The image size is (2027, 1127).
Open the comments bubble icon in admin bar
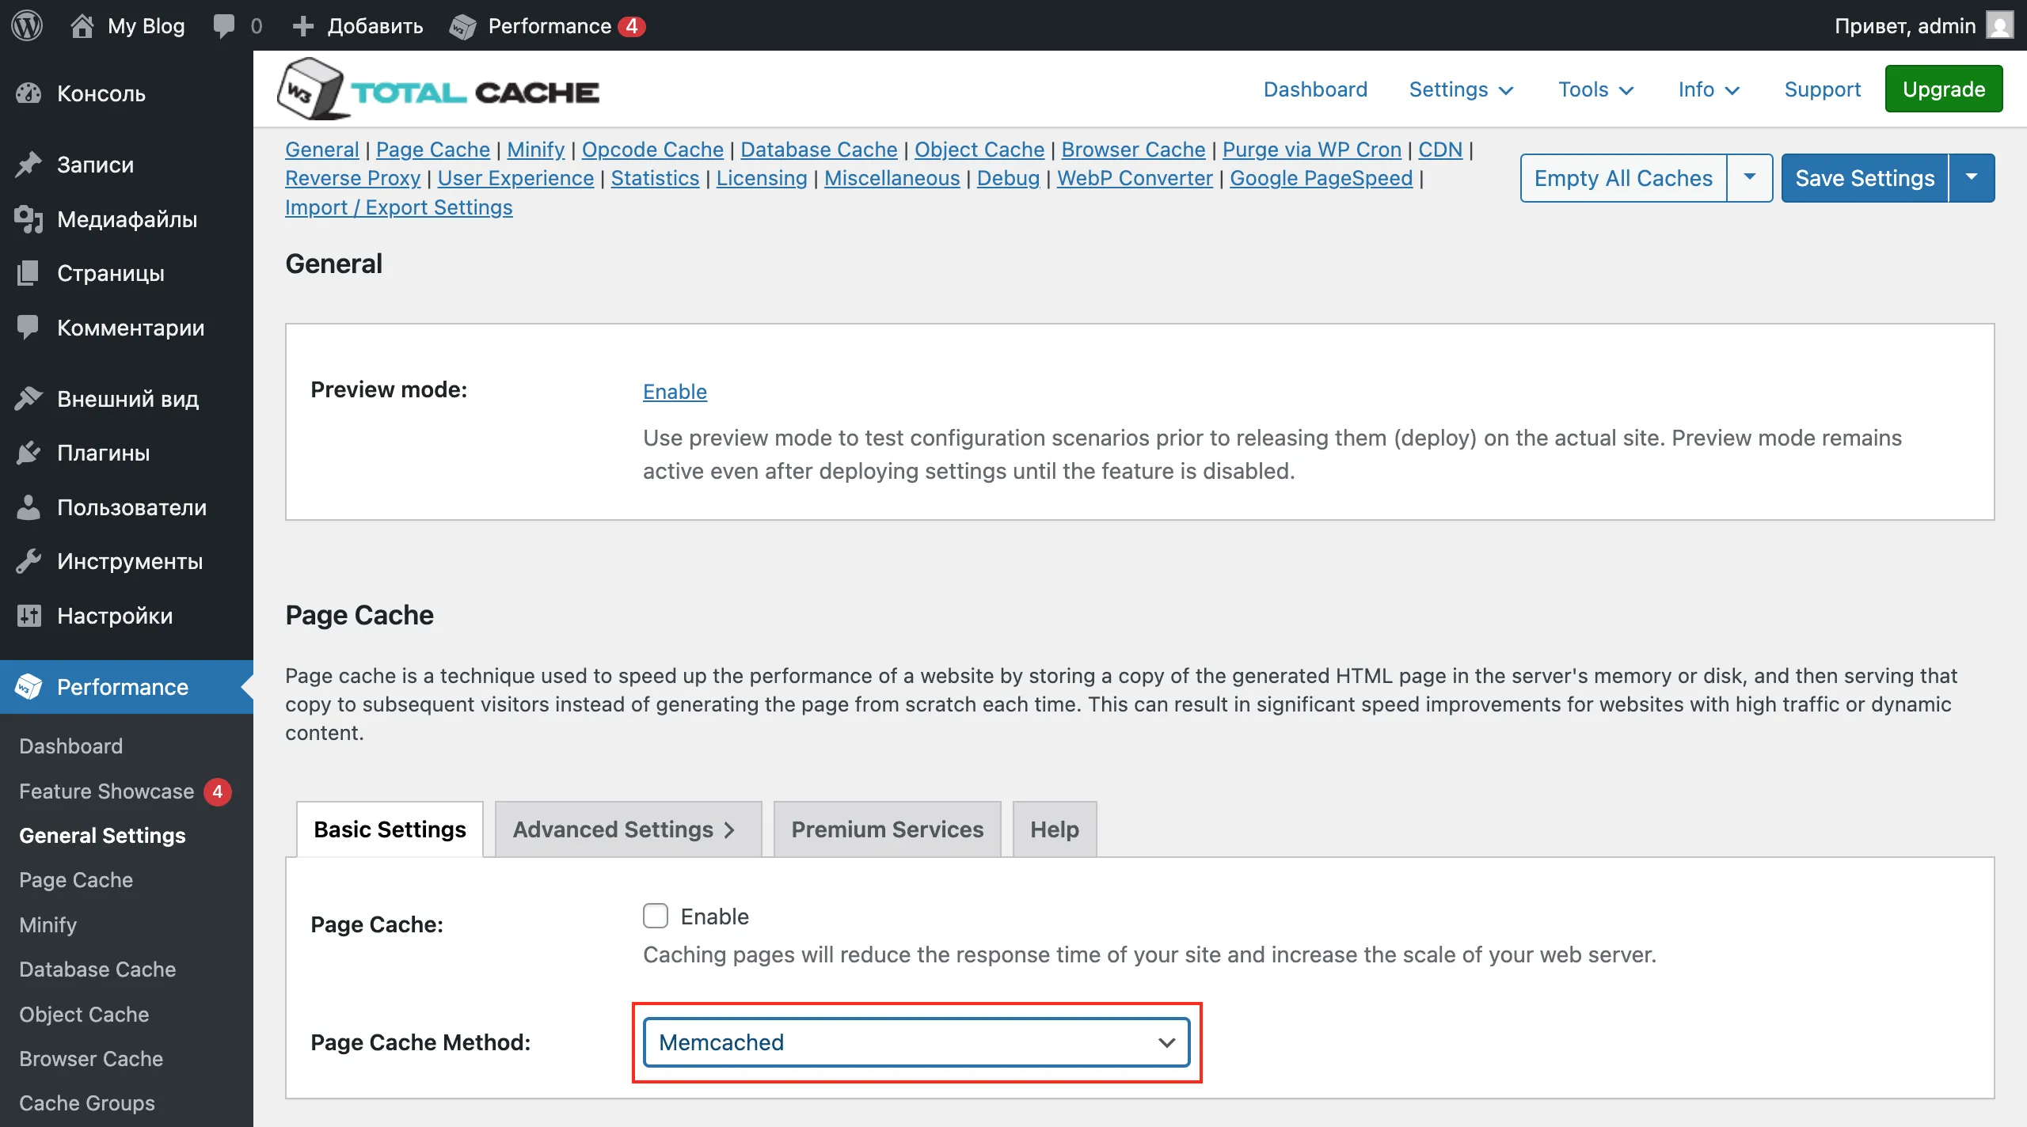[x=224, y=25]
